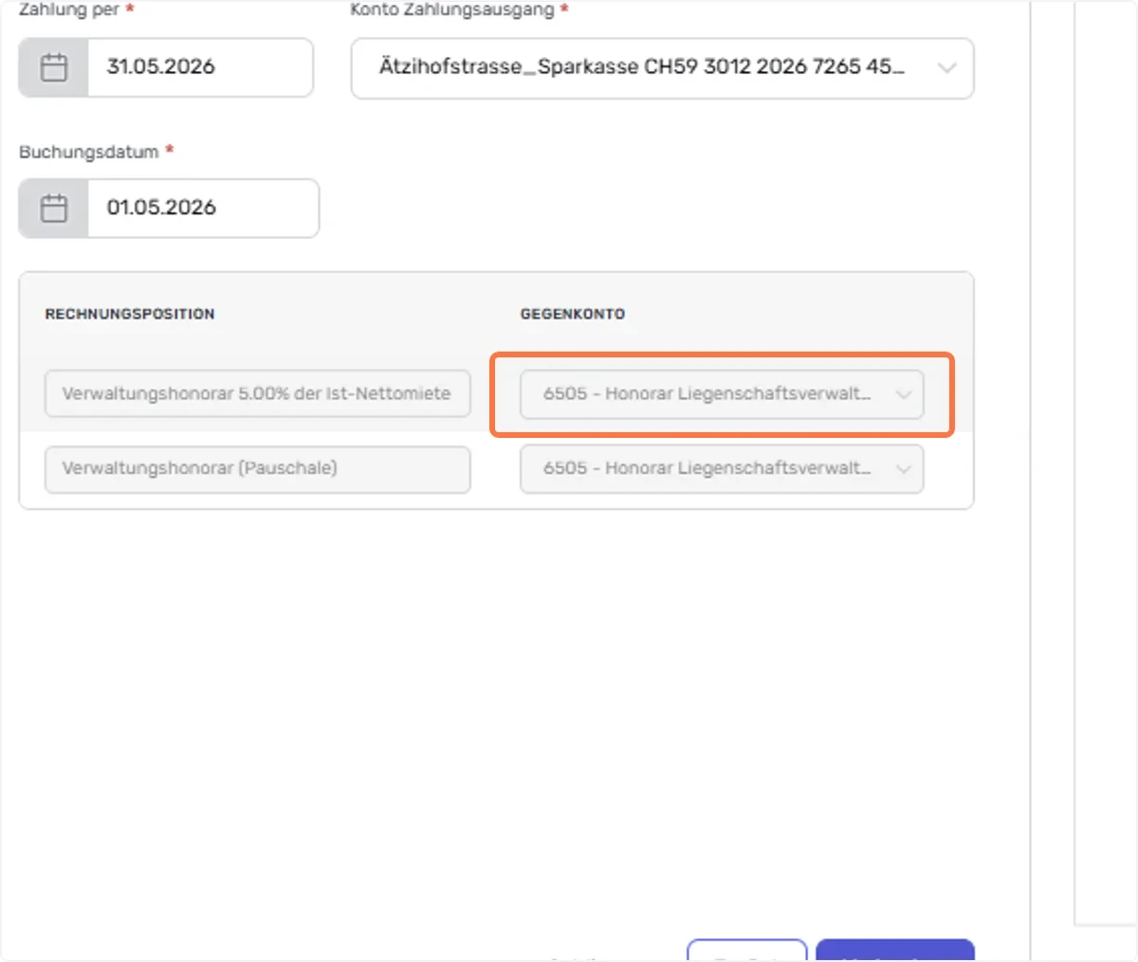The height and width of the screenshot is (962, 1138).
Task: Select Verwaltungshonorar 5.00% der Ist-Nettomiete field
Action: coord(258,393)
